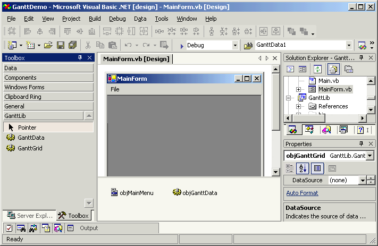Open the Tools menu

(x=162, y=19)
